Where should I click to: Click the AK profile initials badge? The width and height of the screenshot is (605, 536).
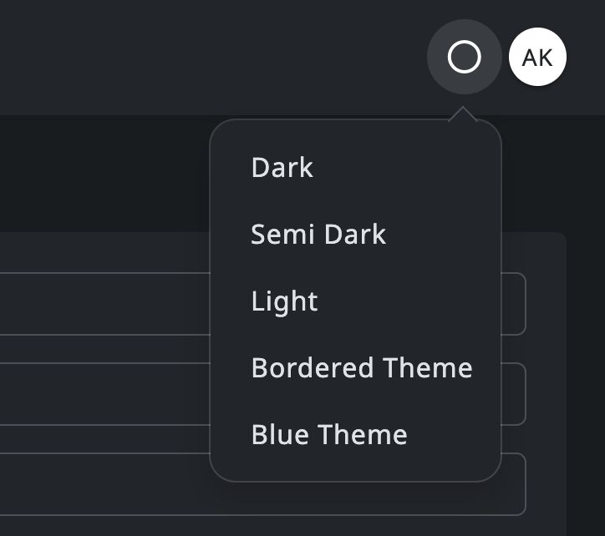click(537, 58)
